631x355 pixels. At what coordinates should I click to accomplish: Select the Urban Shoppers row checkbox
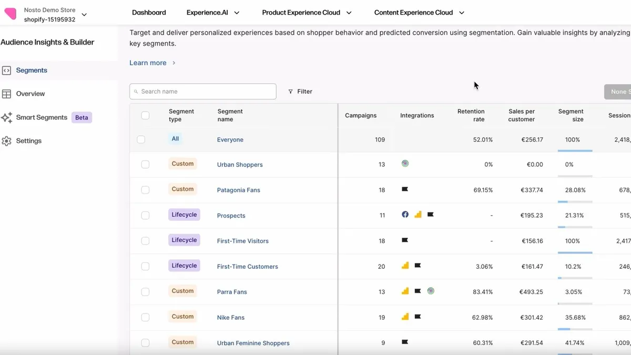[145, 165]
